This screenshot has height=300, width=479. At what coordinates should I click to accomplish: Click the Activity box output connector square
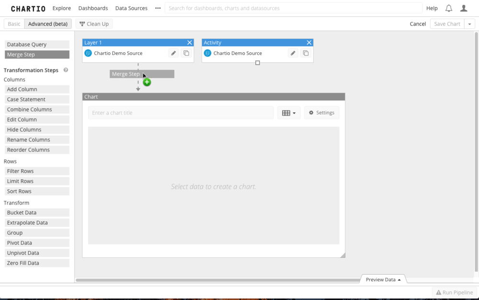[258, 63]
